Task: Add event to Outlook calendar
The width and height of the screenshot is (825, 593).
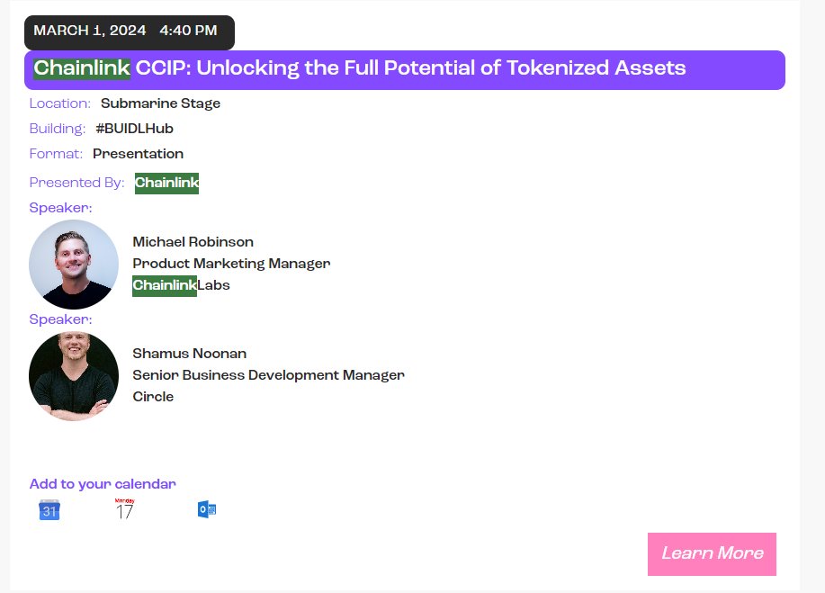Action: (x=207, y=509)
